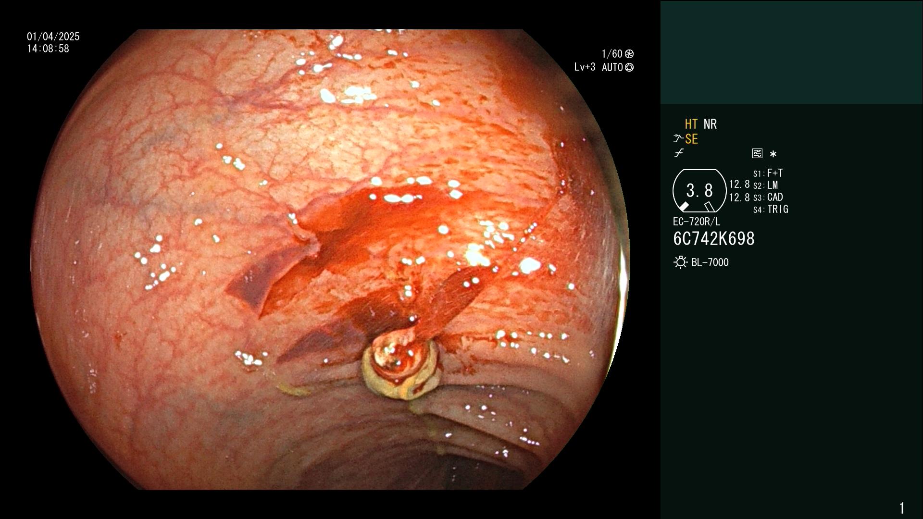923x519 pixels.
Task: Click the endoscopic live image view
Action: pos(330,259)
